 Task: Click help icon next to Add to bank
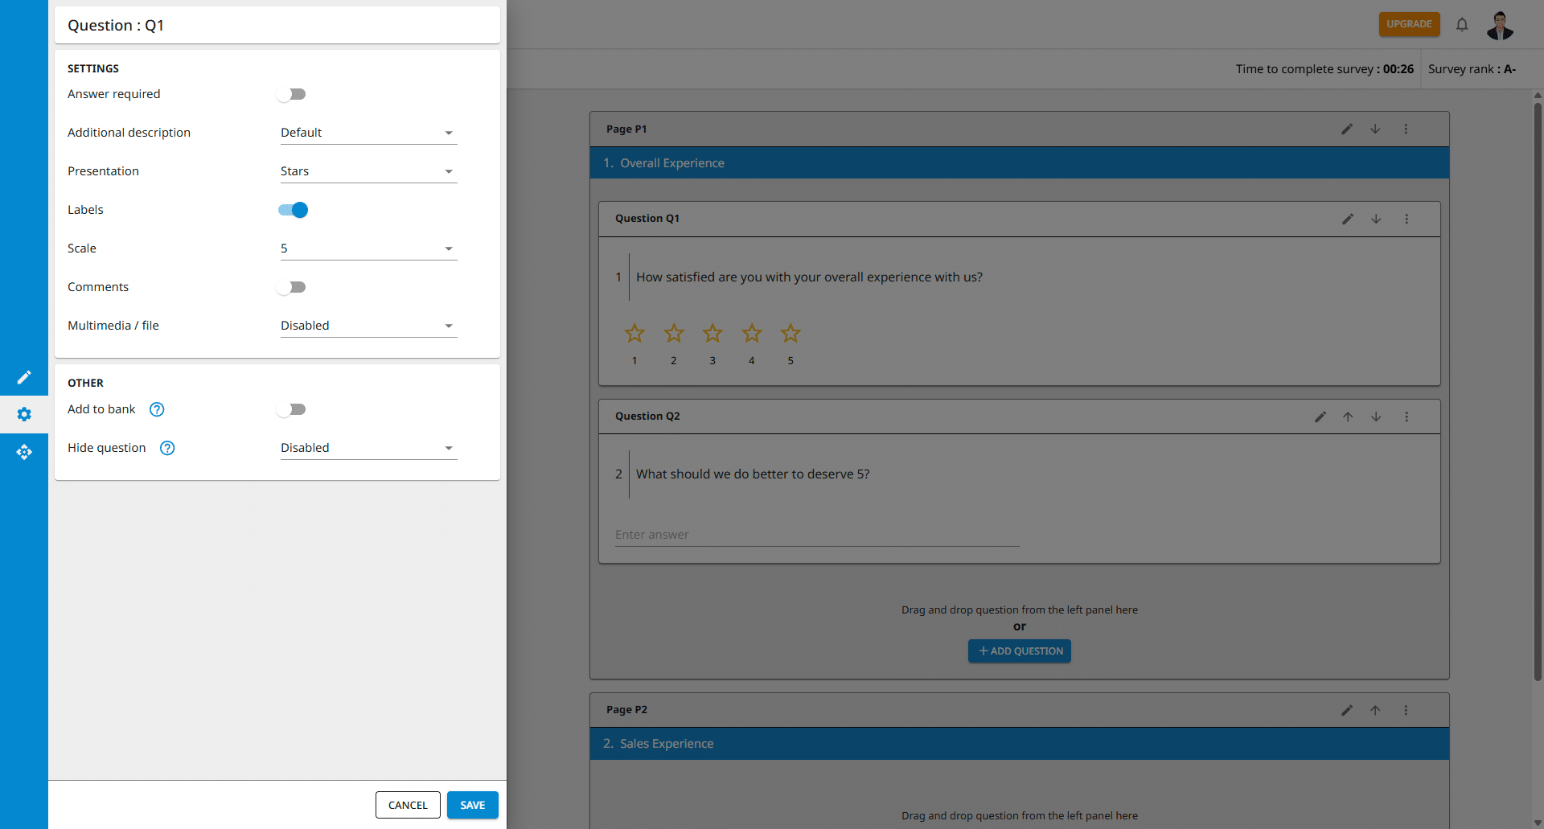(157, 409)
